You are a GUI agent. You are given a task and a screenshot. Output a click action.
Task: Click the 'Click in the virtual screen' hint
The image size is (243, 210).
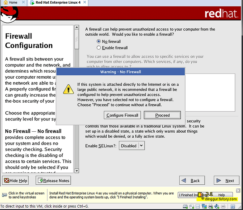point(26,195)
